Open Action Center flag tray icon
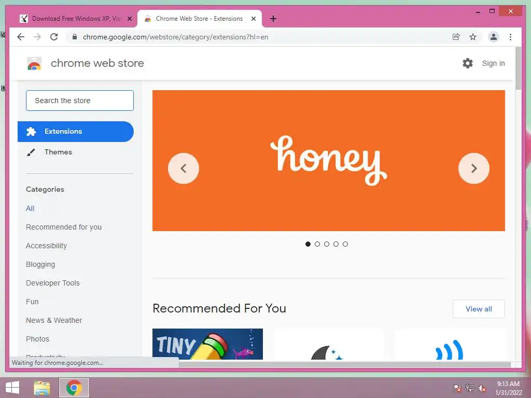 (x=457, y=388)
